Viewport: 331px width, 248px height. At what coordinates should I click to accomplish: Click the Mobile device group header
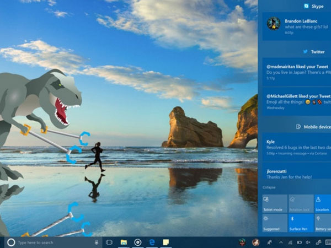[x=314, y=127]
